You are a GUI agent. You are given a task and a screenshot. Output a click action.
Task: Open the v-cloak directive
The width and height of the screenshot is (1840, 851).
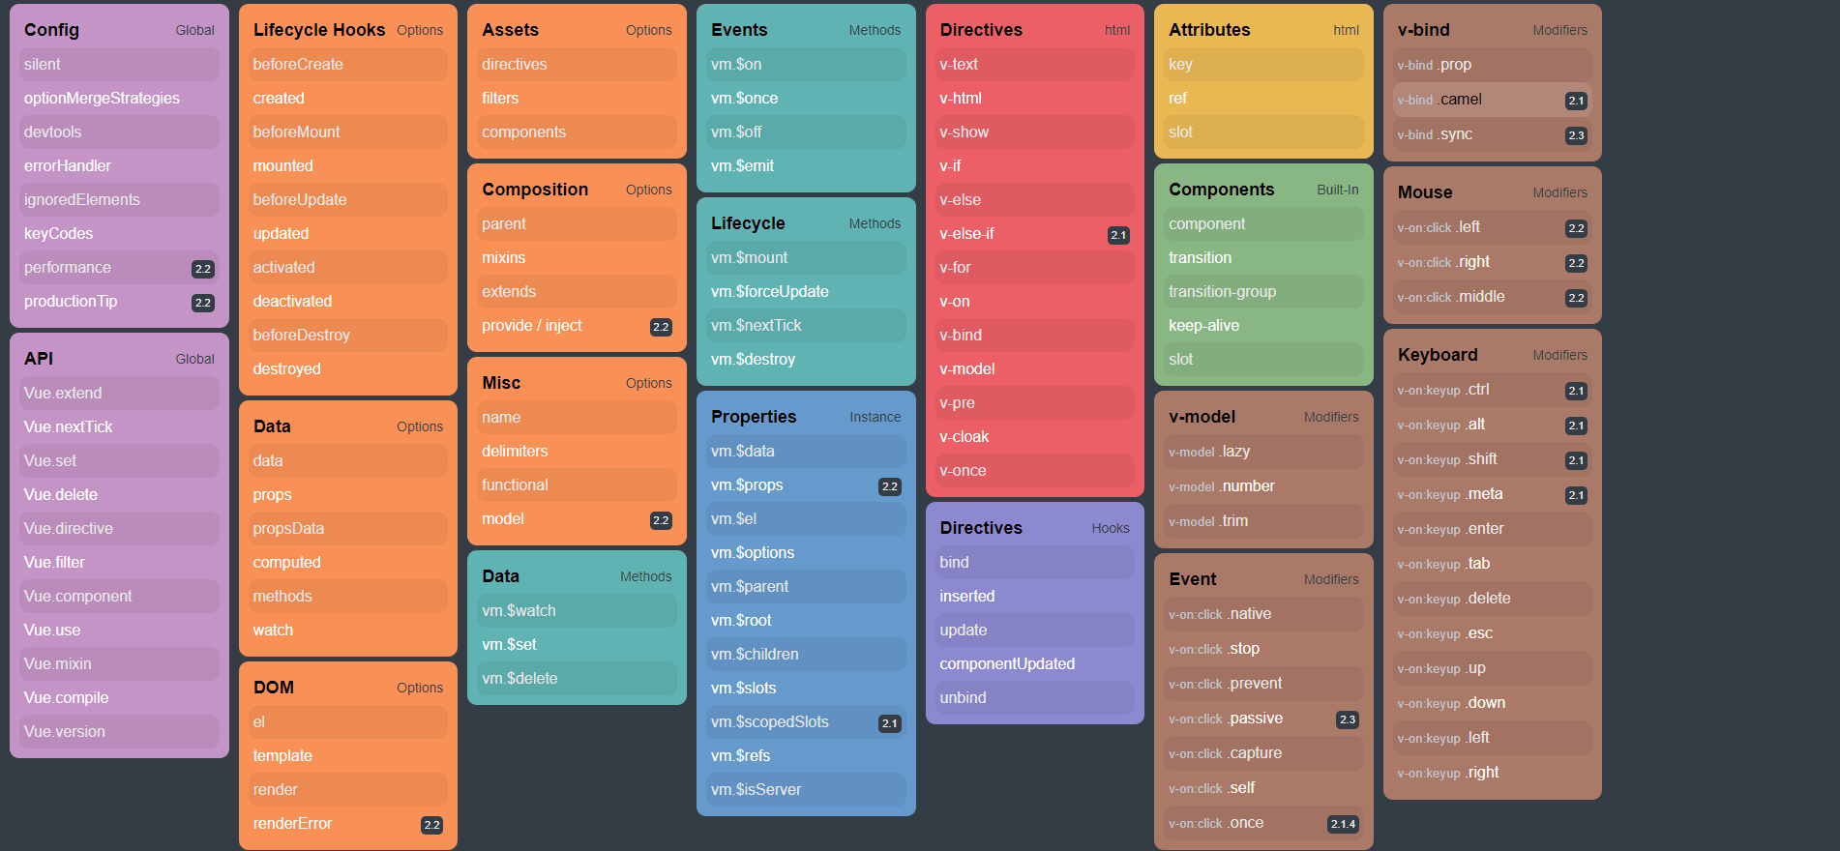coord(1035,437)
